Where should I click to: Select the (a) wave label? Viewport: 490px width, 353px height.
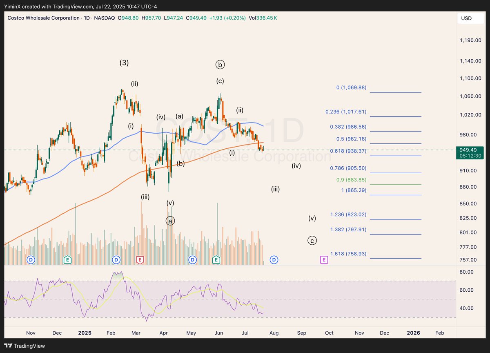(x=179, y=116)
